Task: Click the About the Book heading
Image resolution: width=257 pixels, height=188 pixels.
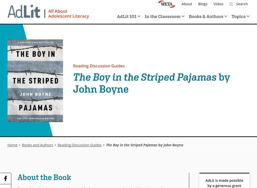Action: (x=44, y=177)
